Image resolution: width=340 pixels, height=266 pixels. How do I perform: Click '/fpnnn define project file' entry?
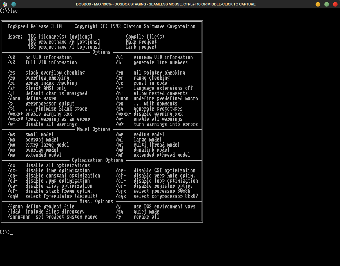(x=41, y=206)
